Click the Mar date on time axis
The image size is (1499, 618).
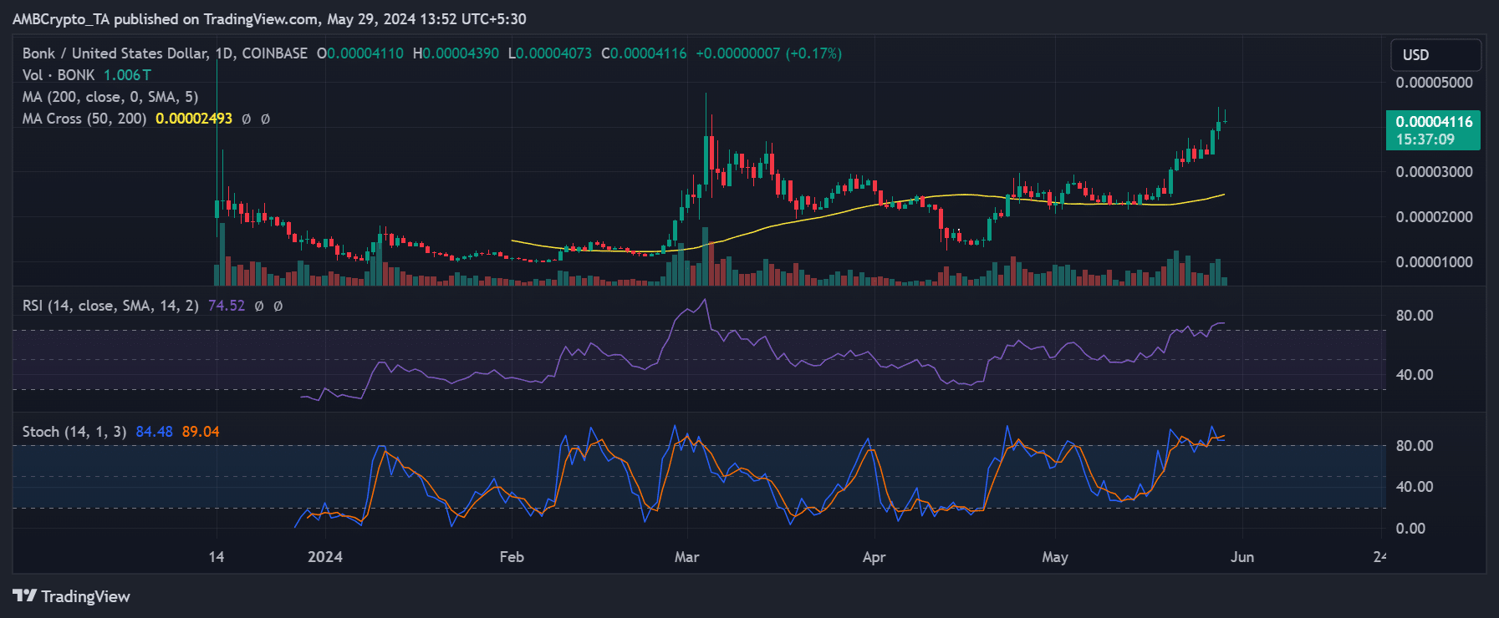(x=687, y=557)
